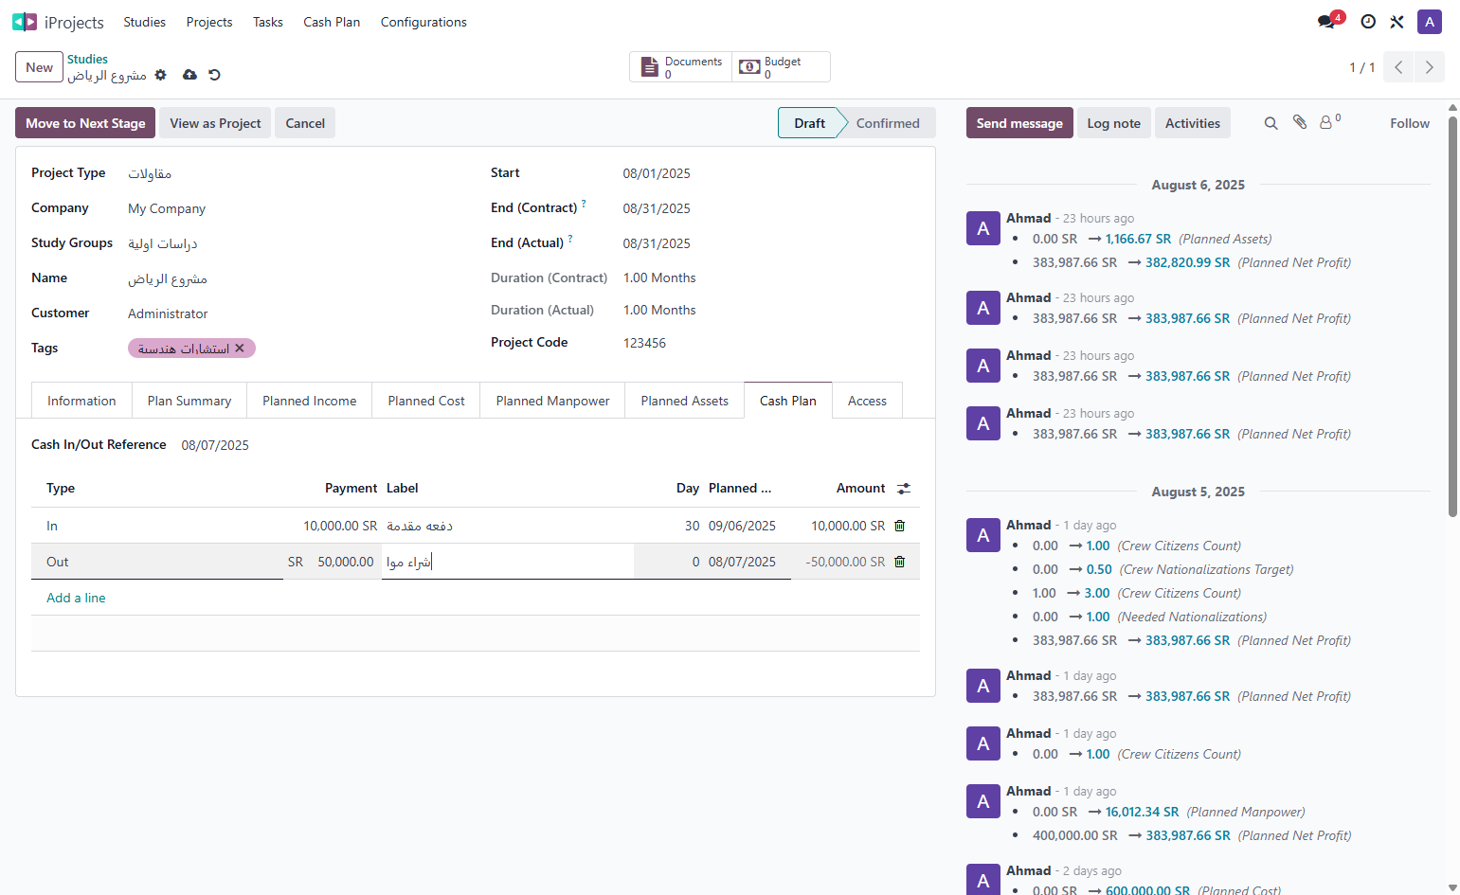Screen dimensions: 1460x895
Task: Open the Documents smart button
Action: pos(681,67)
